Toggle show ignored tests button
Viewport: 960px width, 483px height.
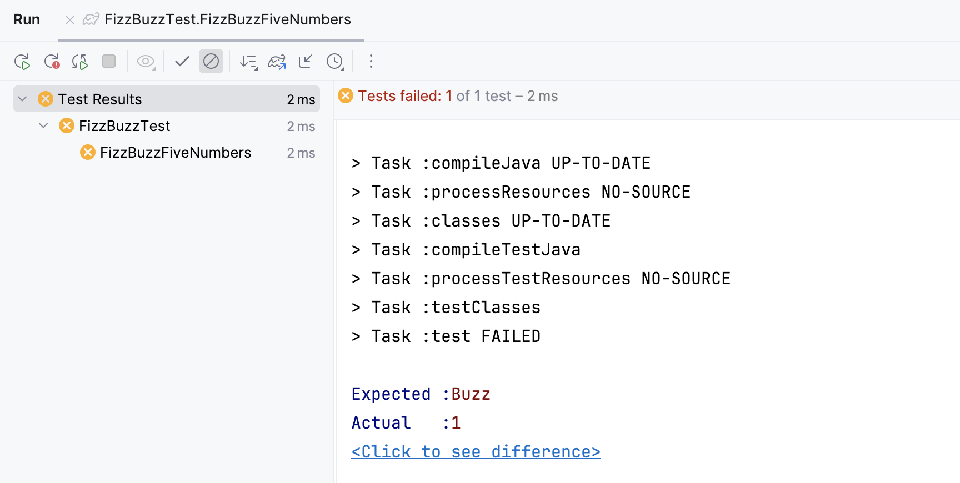click(211, 62)
